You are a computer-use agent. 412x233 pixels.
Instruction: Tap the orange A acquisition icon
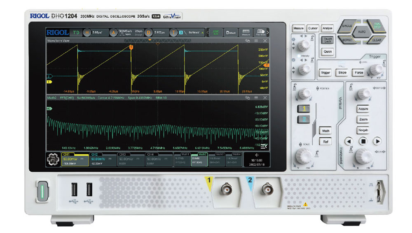[x=114, y=32]
